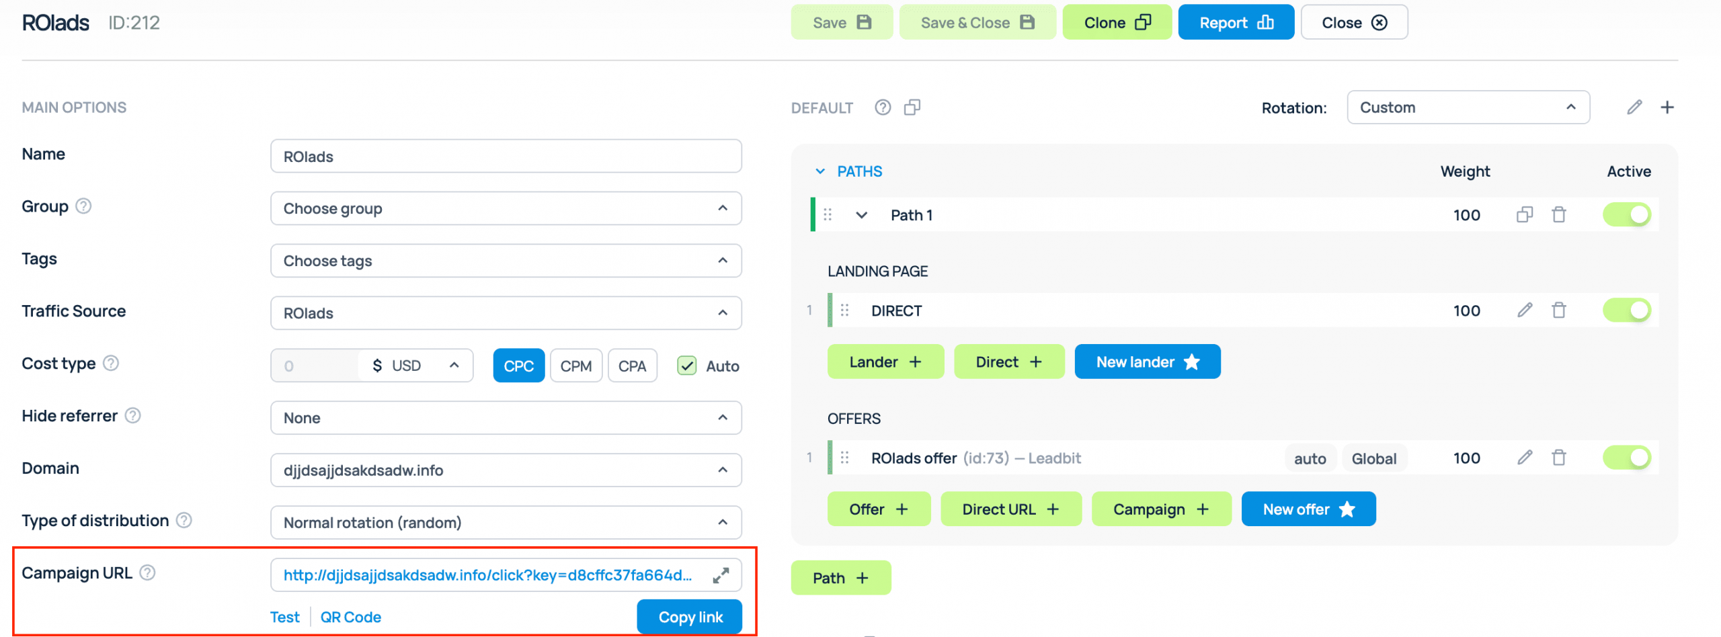Turn off the ROIads offer toggle
This screenshot has height=637, width=1721.
tap(1627, 458)
